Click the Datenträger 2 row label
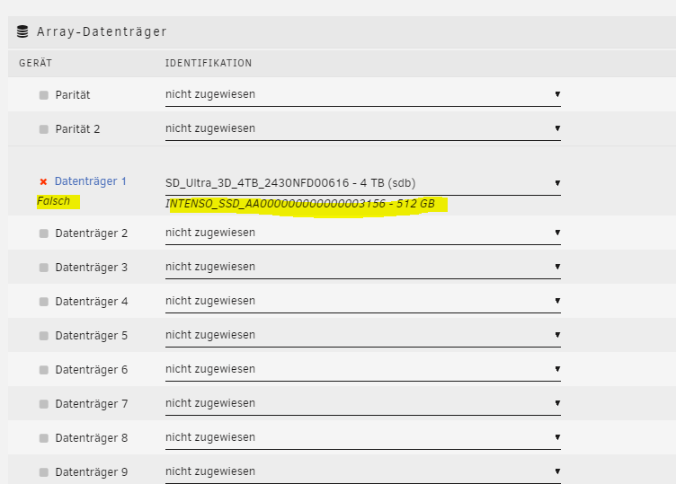The width and height of the screenshot is (676, 484). pyautogui.click(x=92, y=233)
